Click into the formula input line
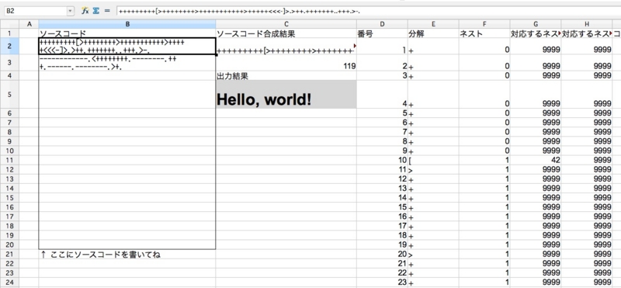 click(x=368, y=11)
